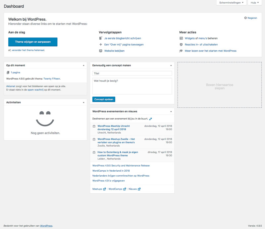
Task: Open WordCamps in Nederland in 2018 link
Action: point(111,171)
